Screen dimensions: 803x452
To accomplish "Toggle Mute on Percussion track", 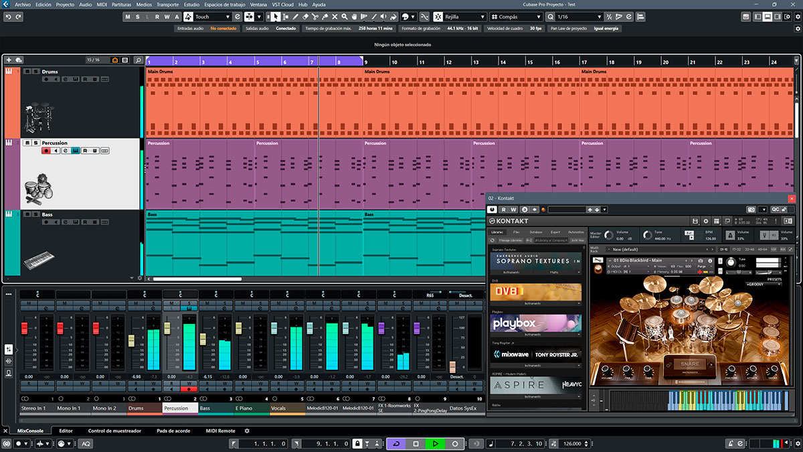I will 27,143.
